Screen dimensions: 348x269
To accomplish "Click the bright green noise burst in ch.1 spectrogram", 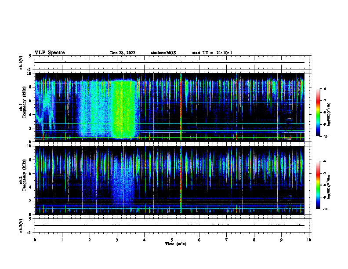I will pos(123,110).
